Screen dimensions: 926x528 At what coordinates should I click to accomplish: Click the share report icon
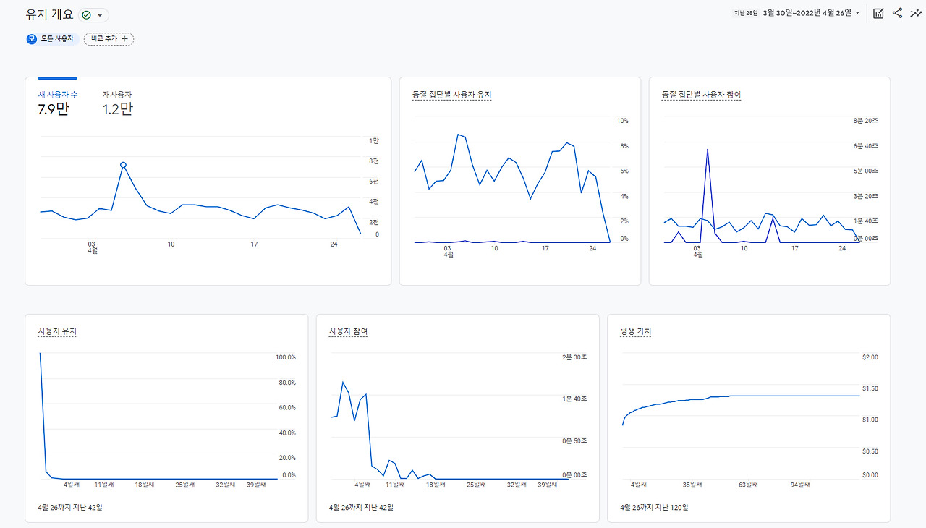(897, 13)
